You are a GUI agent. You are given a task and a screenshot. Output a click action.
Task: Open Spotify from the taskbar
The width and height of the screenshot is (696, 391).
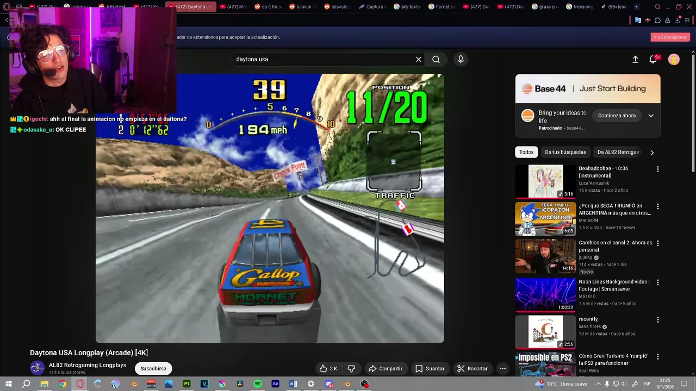click(x=258, y=384)
